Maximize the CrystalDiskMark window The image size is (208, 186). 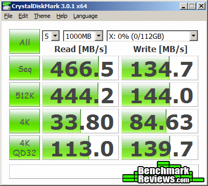[192, 6]
